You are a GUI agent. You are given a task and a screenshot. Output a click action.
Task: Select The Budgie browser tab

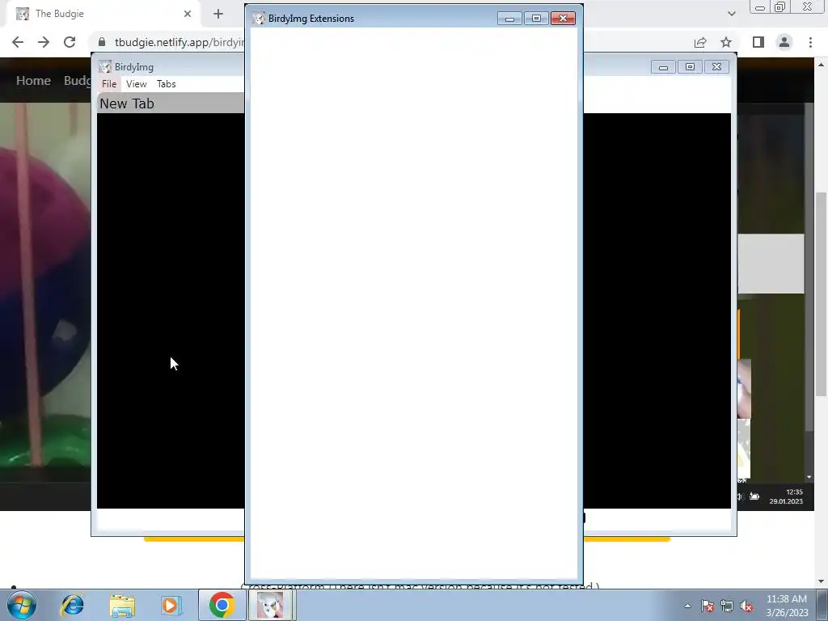[x=103, y=14]
